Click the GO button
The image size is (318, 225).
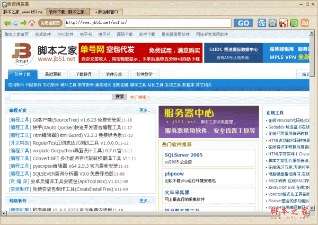pyautogui.click(x=243, y=23)
